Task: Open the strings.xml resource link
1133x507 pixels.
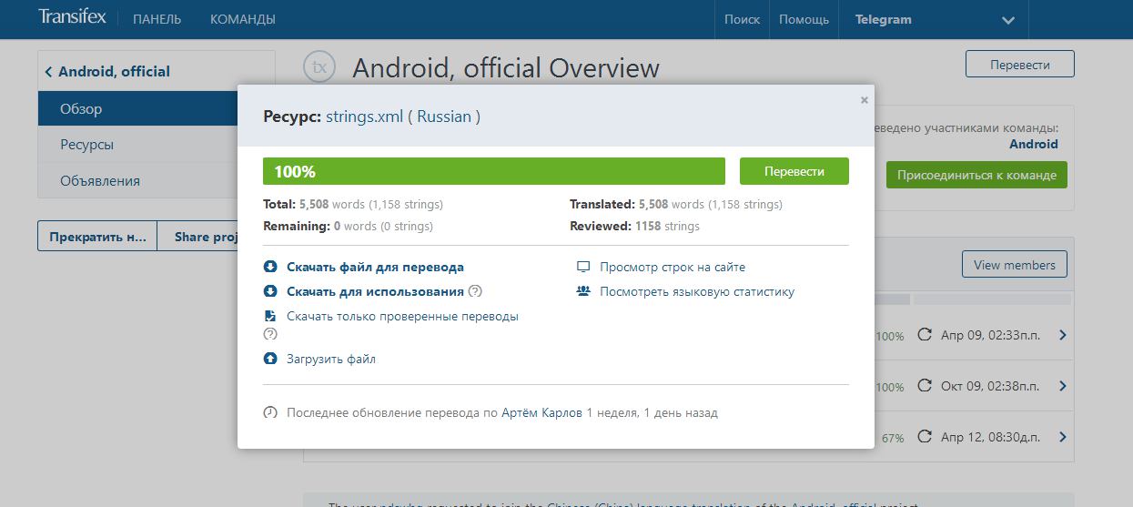Action: click(364, 117)
